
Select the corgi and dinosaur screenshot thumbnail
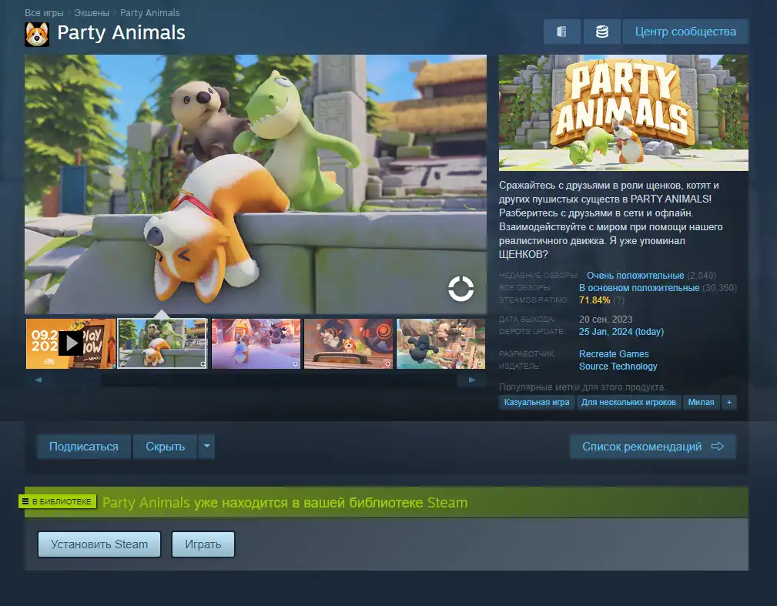(x=162, y=343)
